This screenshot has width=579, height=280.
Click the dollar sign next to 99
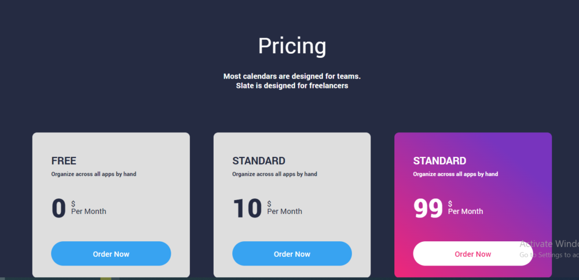[x=450, y=203]
